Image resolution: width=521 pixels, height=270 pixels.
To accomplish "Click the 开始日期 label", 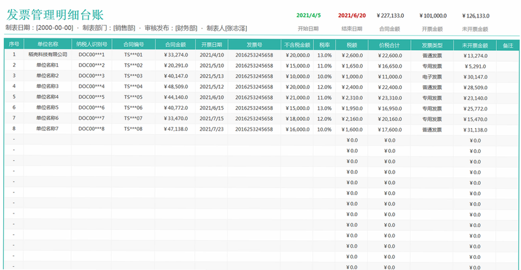I will click(308, 29).
